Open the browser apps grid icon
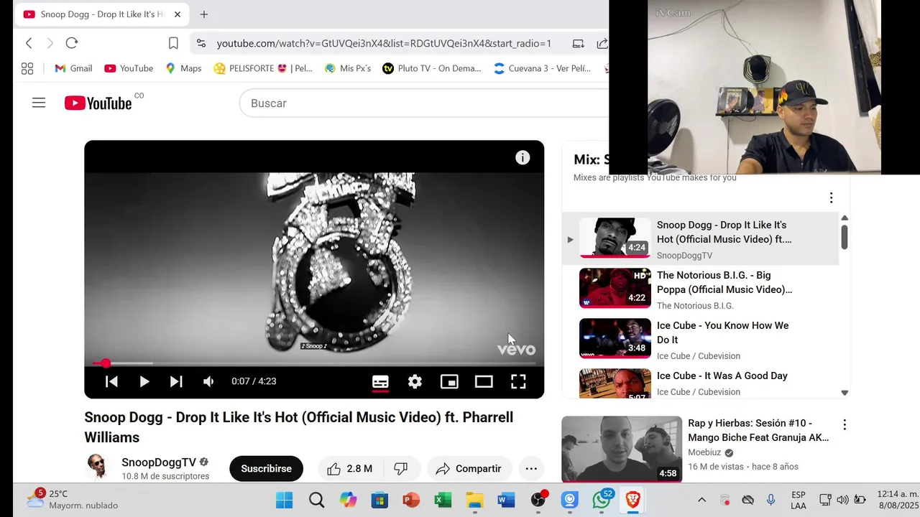 [x=27, y=68]
